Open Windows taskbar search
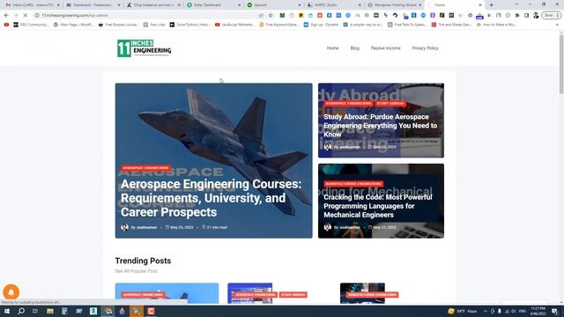The height and width of the screenshot is (317, 564). (x=21, y=311)
